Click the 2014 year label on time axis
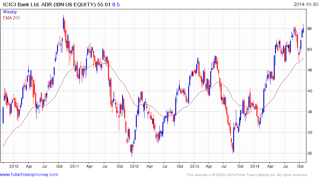Image resolution: width=321 pixels, height=179 pixels. pos(255,166)
